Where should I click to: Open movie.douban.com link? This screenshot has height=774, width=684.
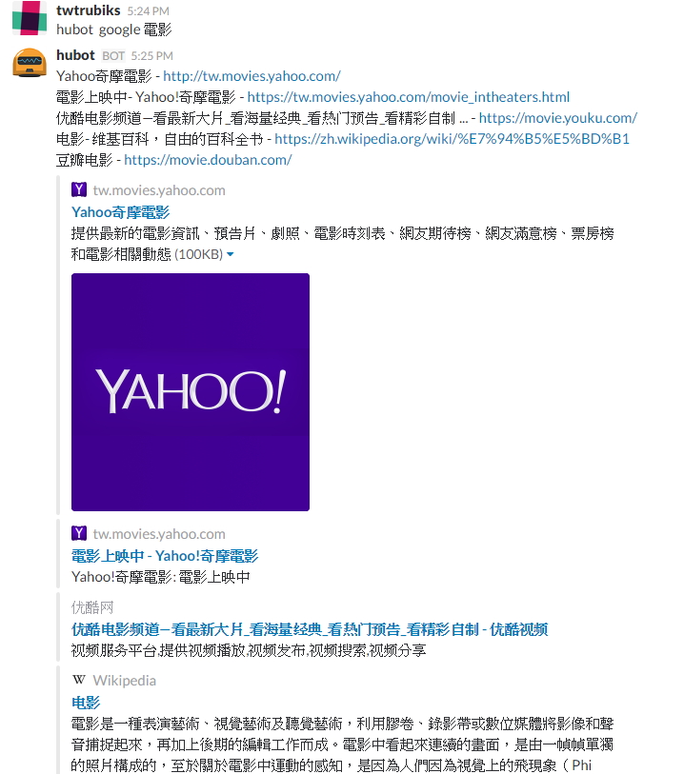[x=208, y=160]
